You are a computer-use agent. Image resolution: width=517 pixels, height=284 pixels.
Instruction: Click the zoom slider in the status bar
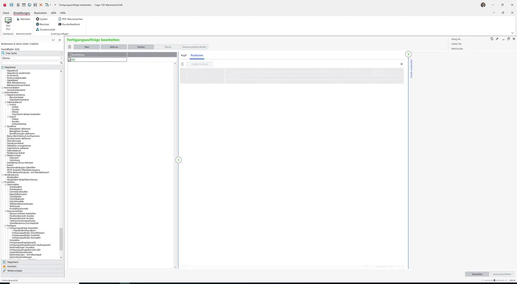coord(494,281)
